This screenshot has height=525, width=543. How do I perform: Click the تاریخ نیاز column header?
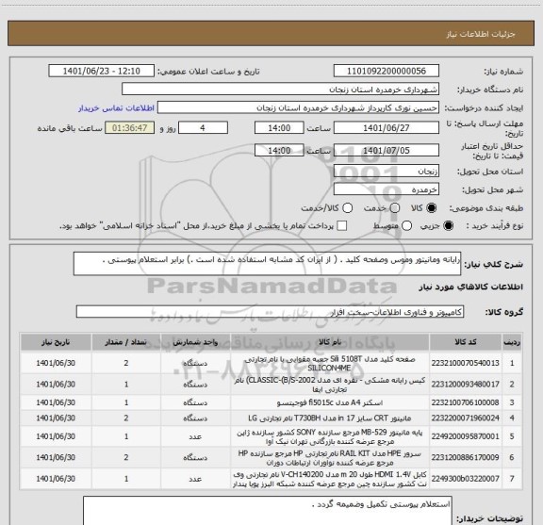56,342
